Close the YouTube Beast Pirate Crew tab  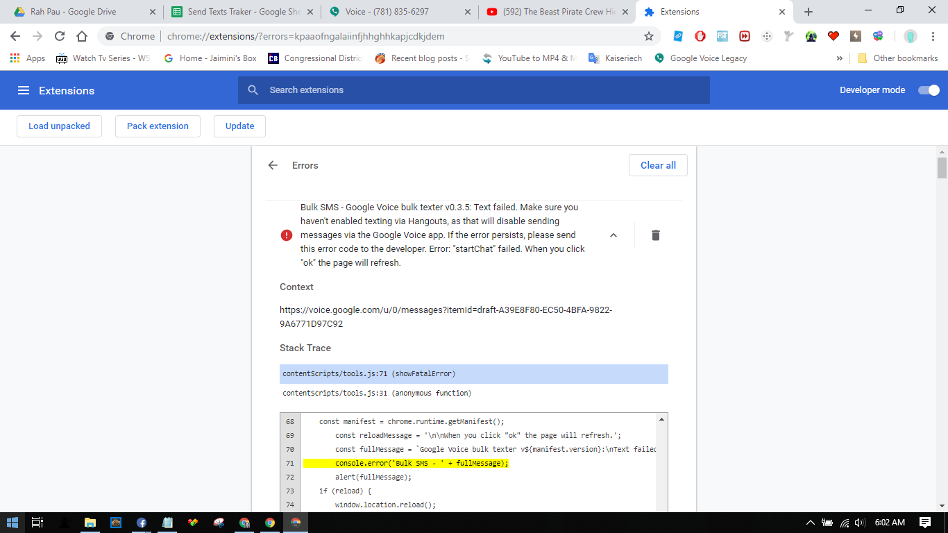(625, 12)
